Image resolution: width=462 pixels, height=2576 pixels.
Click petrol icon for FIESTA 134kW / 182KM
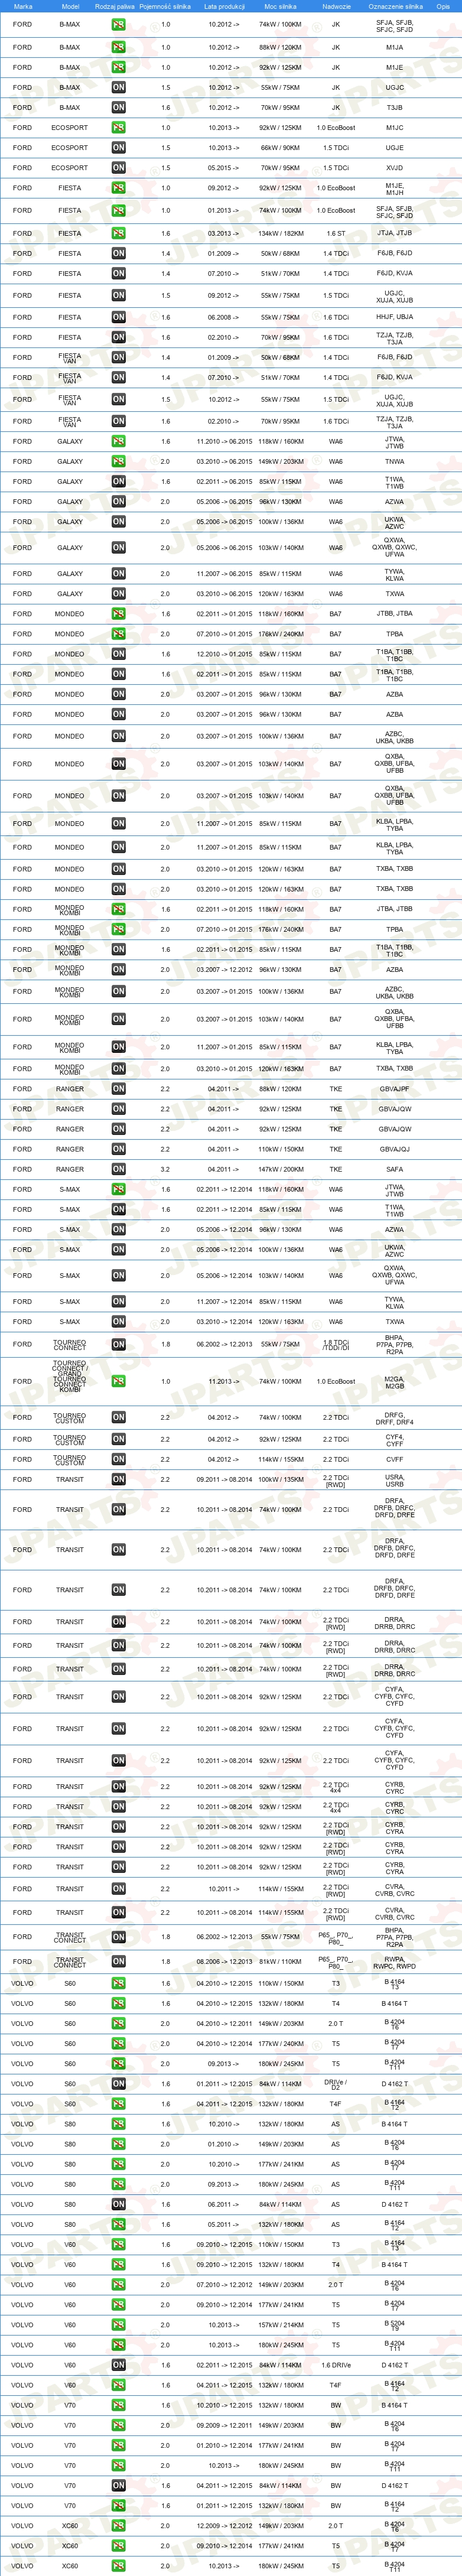pyautogui.click(x=118, y=233)
